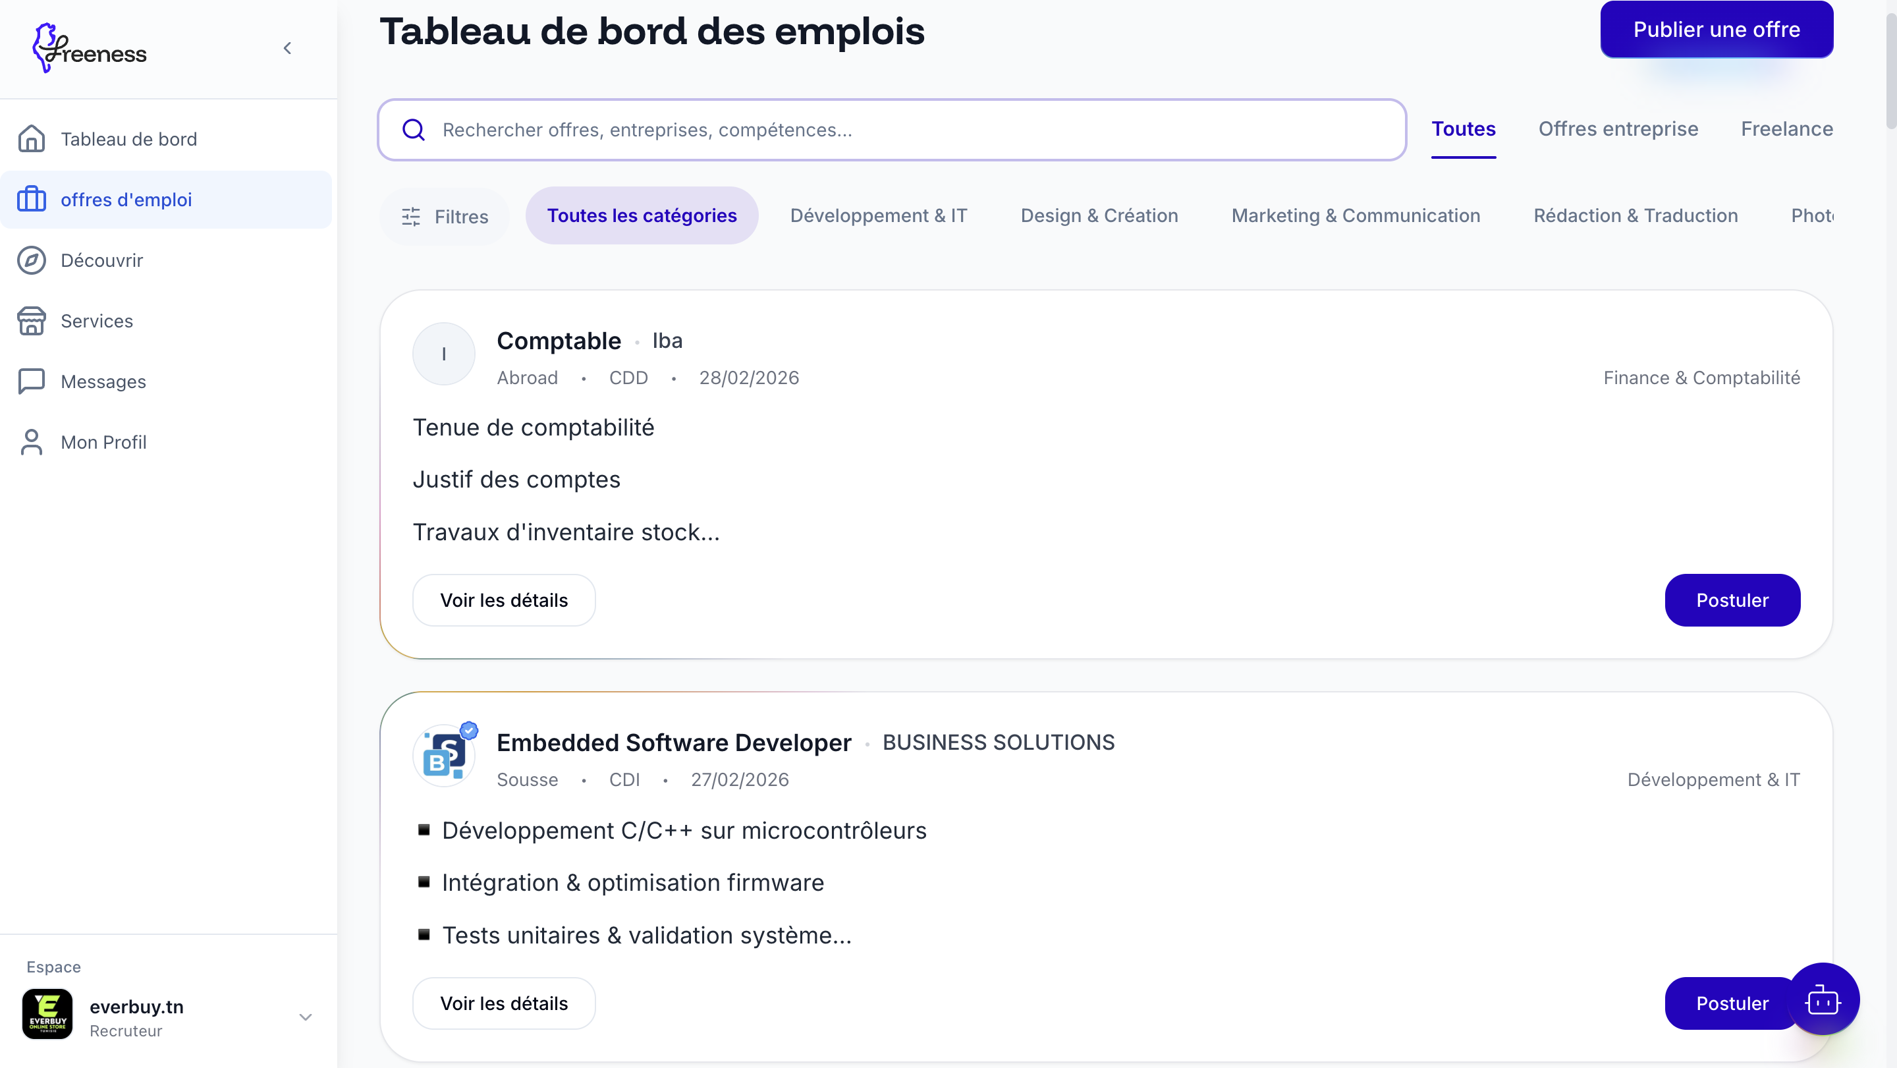Viewport: 1897px width, 1068px height.
Task: Select Marketing & Communication category filter
Action: [x=1355, y=216]
